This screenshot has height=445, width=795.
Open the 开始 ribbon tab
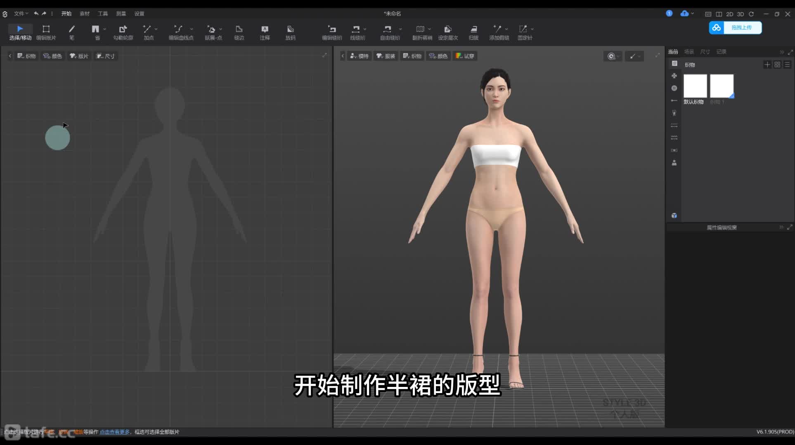[x=66, y=14]
